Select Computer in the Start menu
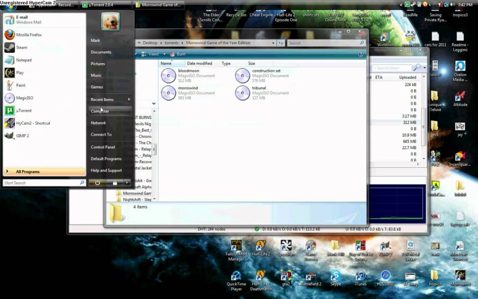The height and width of the screenshot is (299, 478). 100,111
